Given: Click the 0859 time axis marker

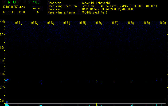Looking at the screenshot, I should 147,23.
